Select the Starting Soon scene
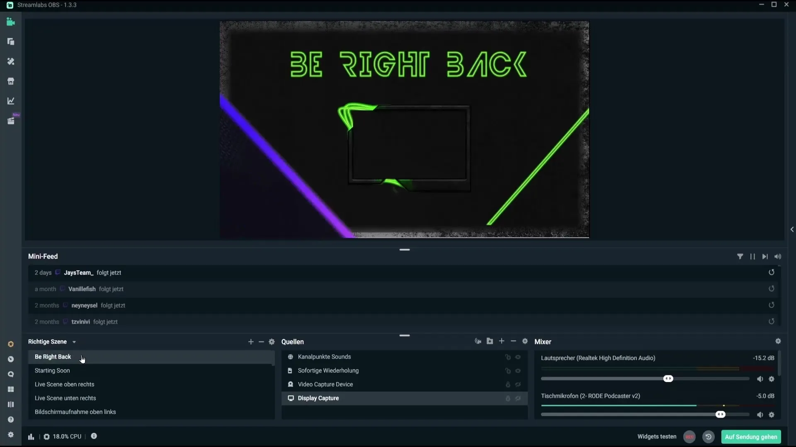796x447 pixels. 52,370
